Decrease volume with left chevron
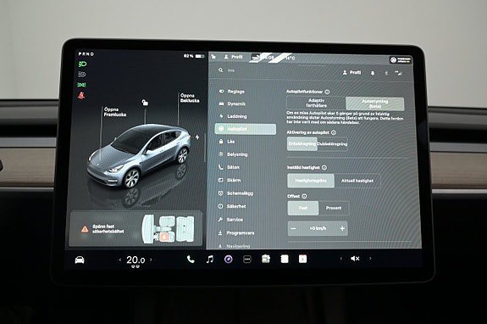The width and height of the screenshot is (487, 324). coord(341,259)
